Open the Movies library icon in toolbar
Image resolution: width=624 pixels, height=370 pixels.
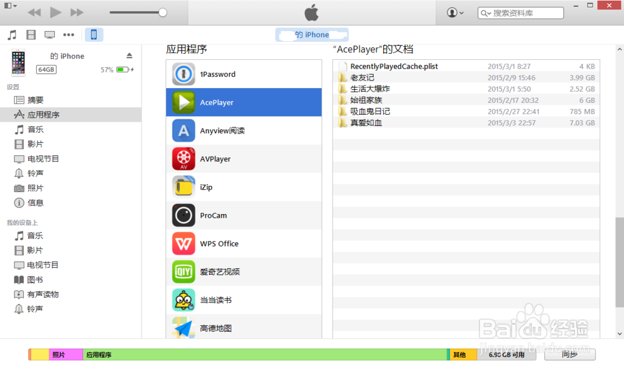pos(31,34)
